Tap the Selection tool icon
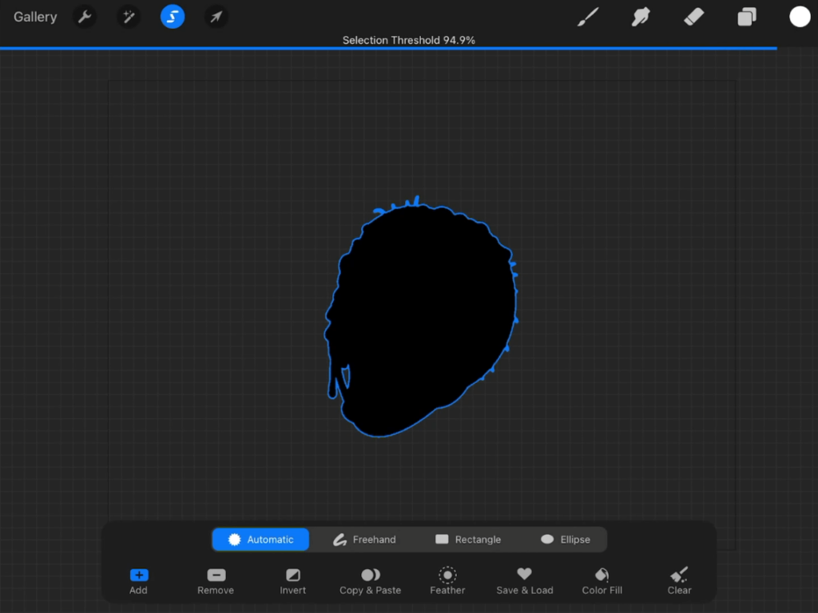The image size is (818, 613). (173, 16)
